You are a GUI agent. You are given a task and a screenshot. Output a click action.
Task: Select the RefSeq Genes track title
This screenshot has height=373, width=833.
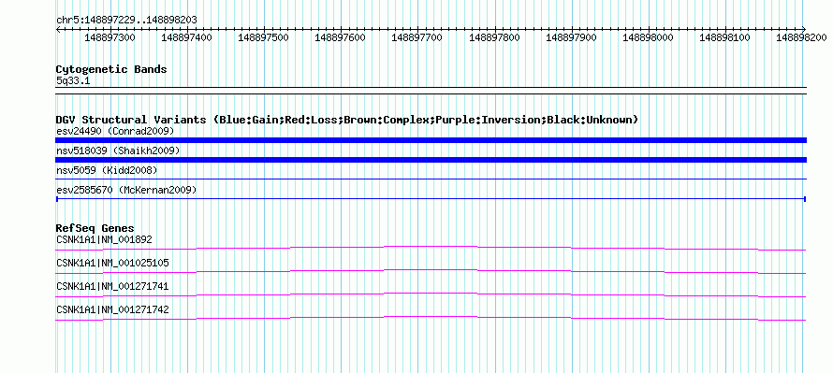coord(95,228)
